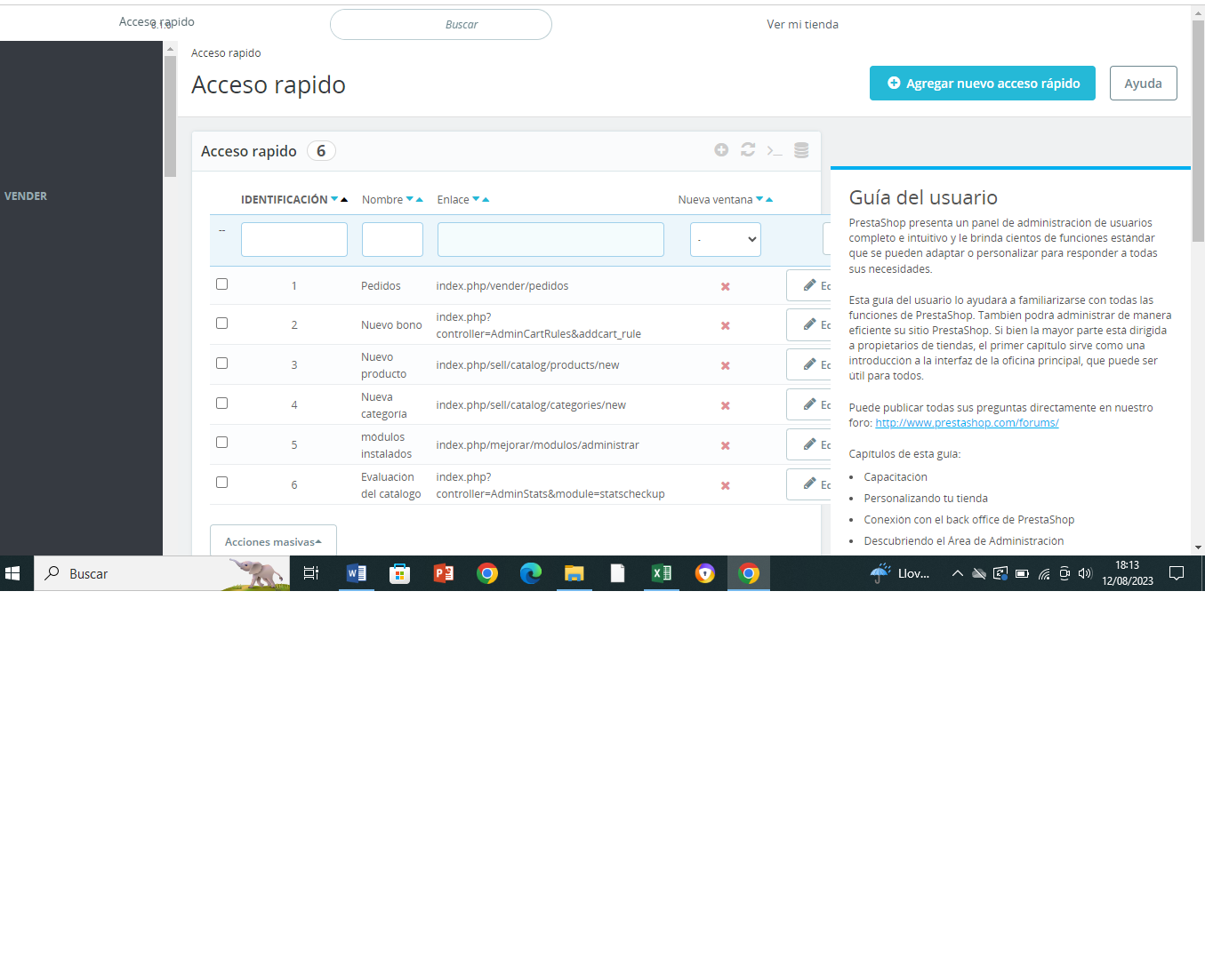Open the Windows Start menu
Screen dimensions: 1205x967
tap(12, 573)
